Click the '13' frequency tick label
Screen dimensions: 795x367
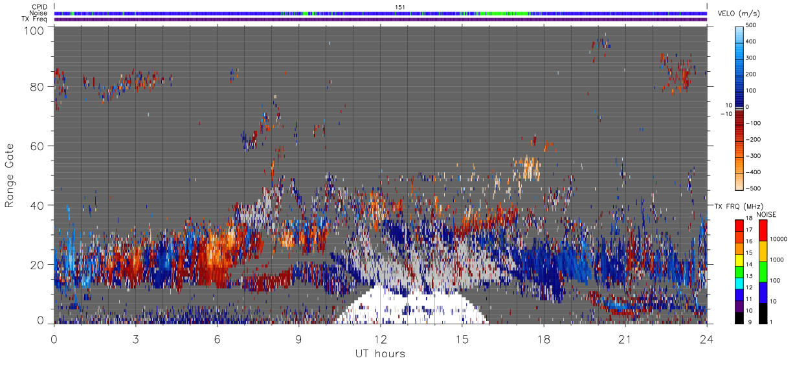749,277
